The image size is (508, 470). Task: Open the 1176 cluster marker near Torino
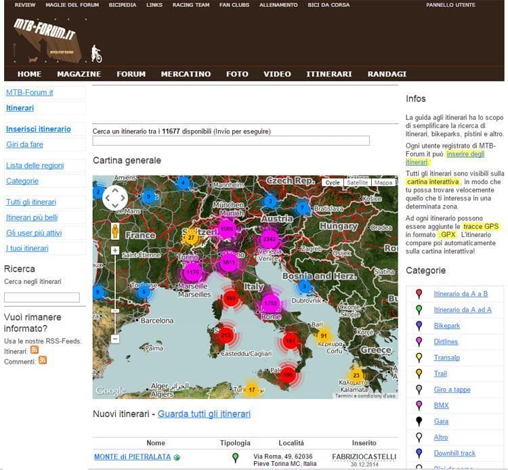click(193, 272)
